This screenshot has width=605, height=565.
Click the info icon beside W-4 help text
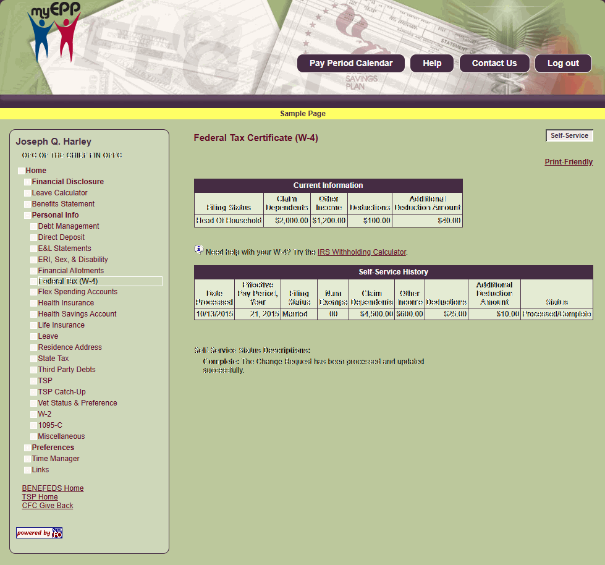click(198, 250)
